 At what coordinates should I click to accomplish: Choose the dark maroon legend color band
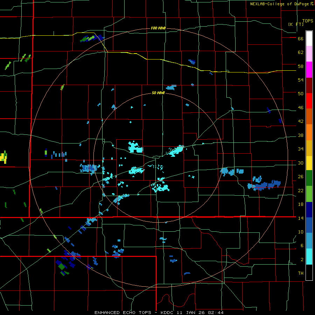coord(309,85)
